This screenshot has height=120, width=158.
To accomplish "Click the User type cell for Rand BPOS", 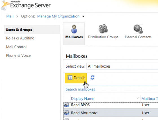I will point(146,105).
